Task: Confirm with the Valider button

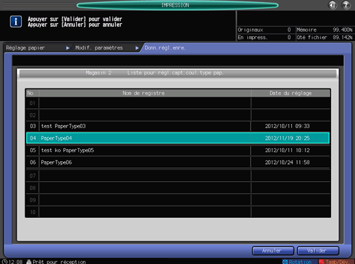Action: 318,251
